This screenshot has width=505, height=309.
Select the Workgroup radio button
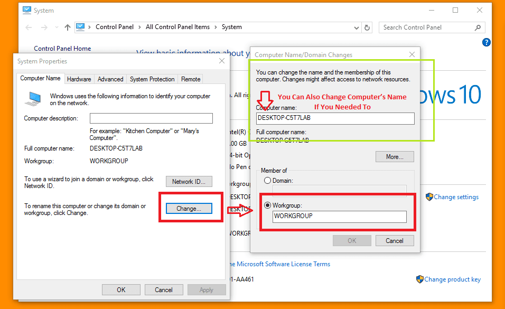pyautogui.click(x=267, y=205)
